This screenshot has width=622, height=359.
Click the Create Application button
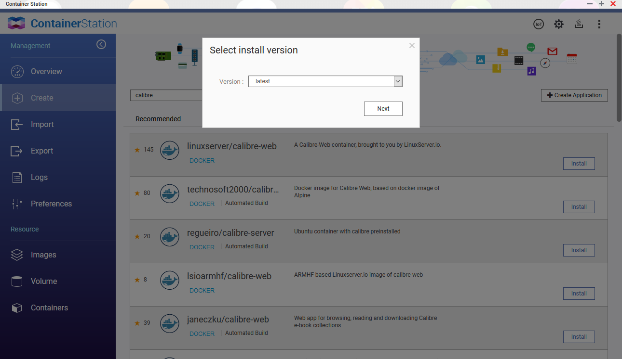(x=574, y=95)
